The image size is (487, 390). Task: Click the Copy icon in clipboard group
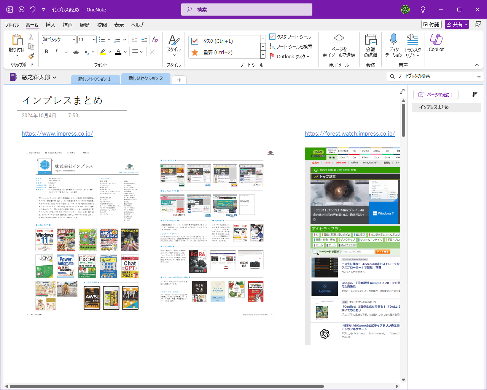coord(31,46)
